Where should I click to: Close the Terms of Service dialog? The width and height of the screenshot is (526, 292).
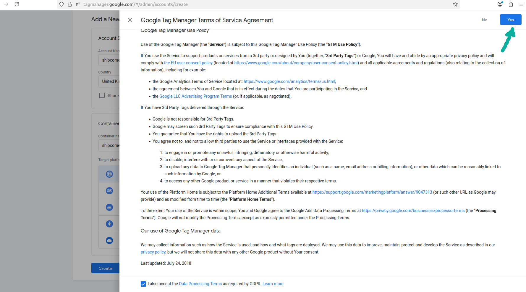(x=130, y=20)
